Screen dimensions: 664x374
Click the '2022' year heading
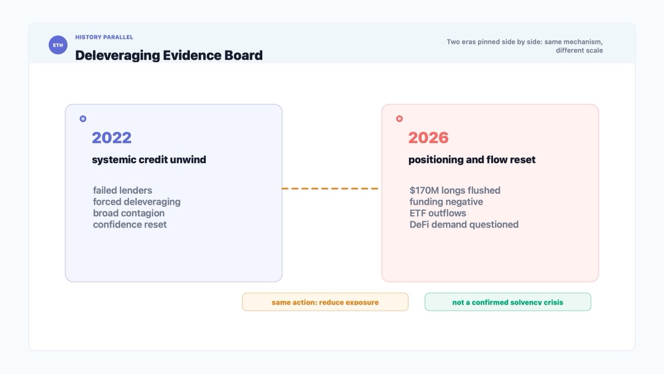tap(112, 137)
